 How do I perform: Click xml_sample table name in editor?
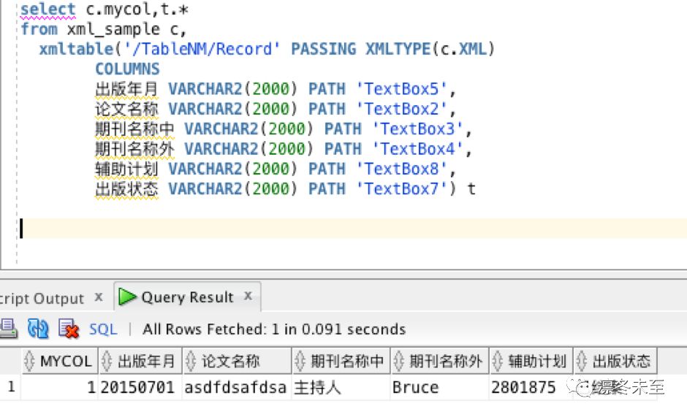[x=113, y=29]
